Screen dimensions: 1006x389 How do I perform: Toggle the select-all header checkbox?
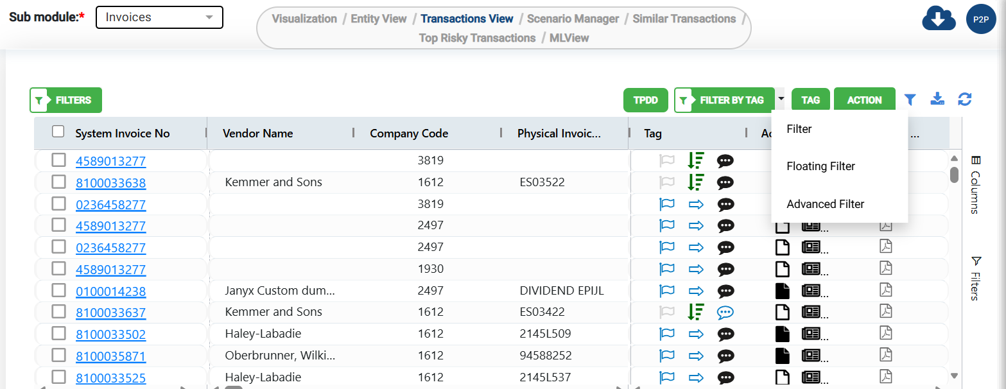pyautogui.click(x=58, y=132)
